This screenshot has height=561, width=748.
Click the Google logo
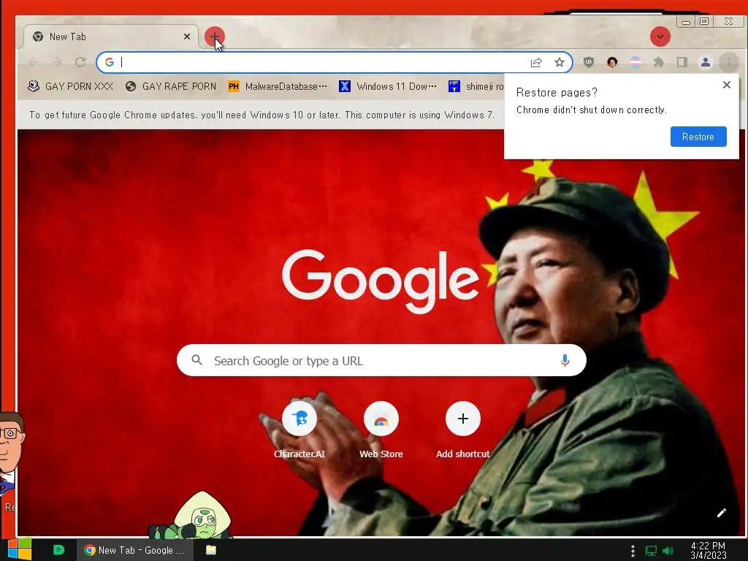(381, 280)
